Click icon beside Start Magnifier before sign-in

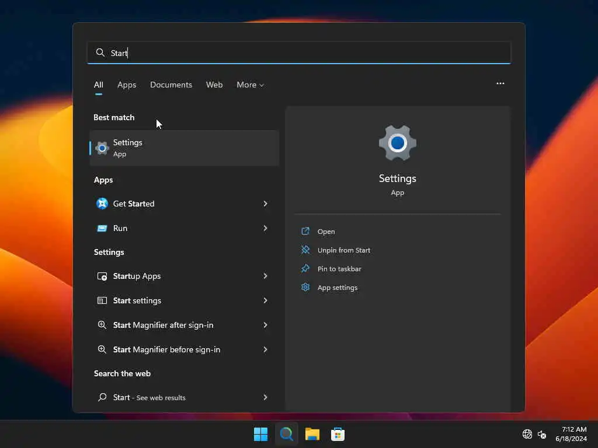pos(102,349)
